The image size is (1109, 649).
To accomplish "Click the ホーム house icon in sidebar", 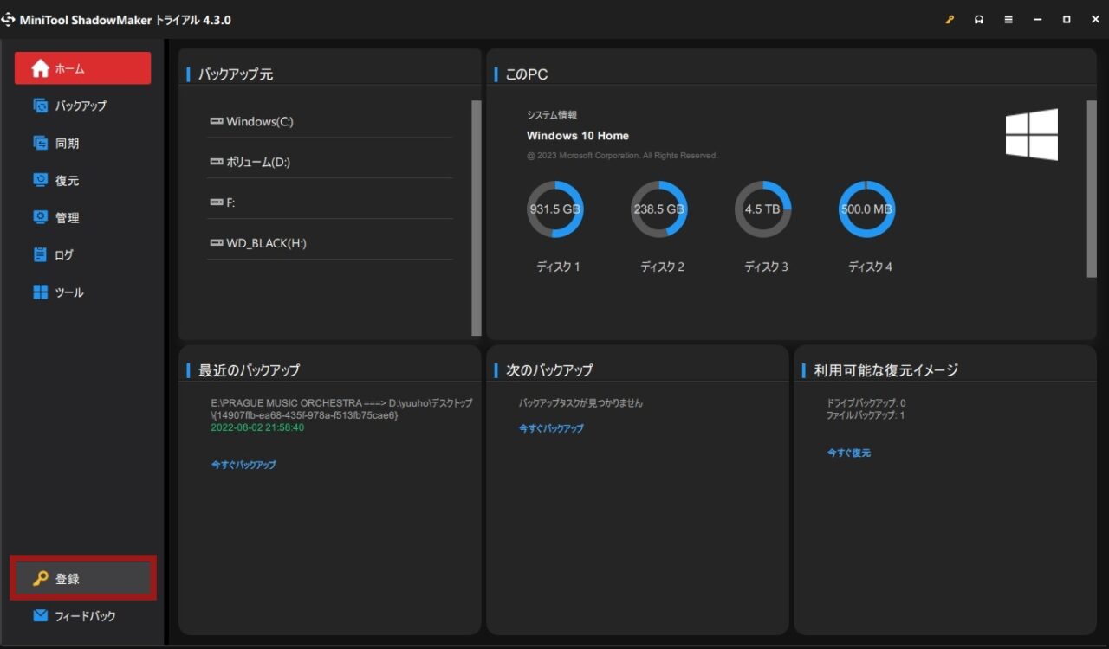I will 40,68.
